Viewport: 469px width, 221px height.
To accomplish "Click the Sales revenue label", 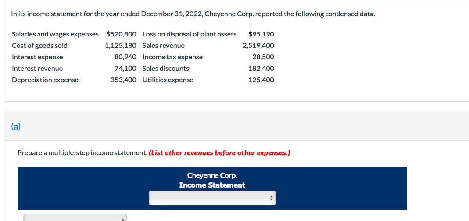I will [164, 46].
